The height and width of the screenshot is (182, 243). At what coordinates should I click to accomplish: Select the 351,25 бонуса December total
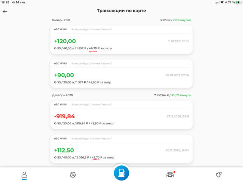[x=181, y=95]
